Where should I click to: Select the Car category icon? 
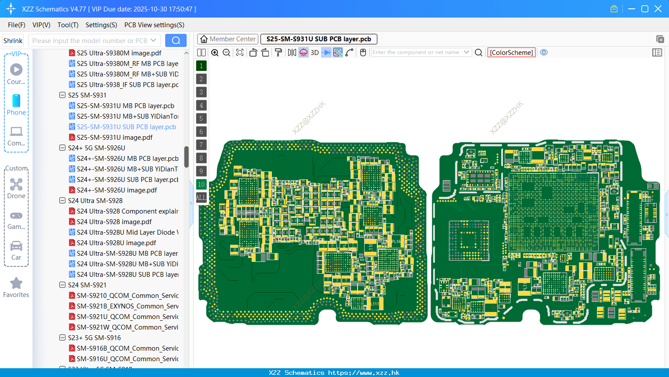pos(16,250)
